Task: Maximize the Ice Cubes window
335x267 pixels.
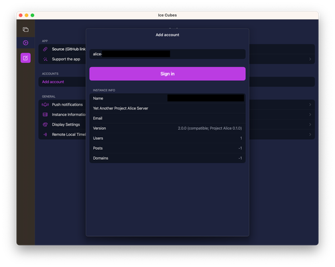Action: coord(32,15)
